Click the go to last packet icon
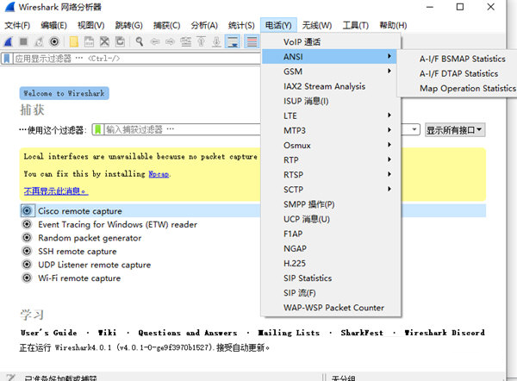 click(x=216, y=41)
